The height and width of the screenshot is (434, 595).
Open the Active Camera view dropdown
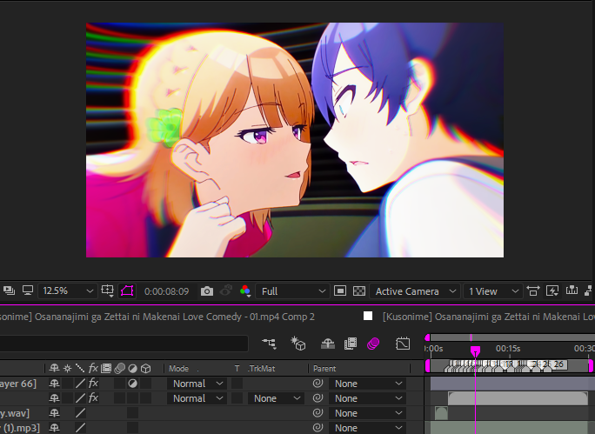pos(415,291)
